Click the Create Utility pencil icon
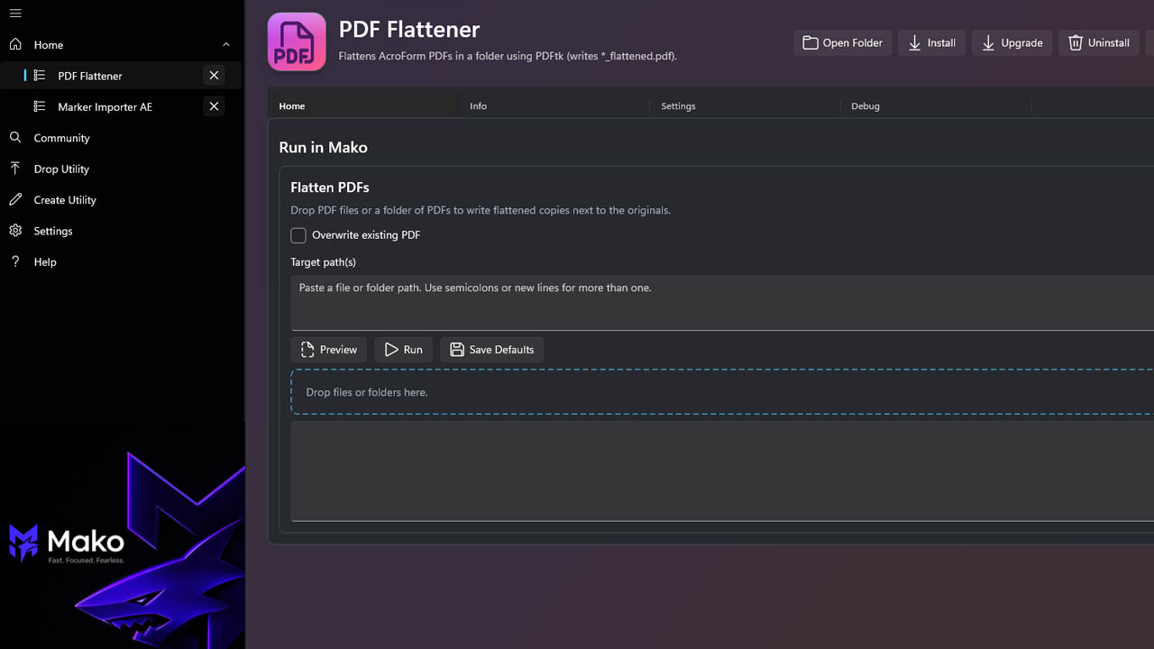 (x=15, y=200)
